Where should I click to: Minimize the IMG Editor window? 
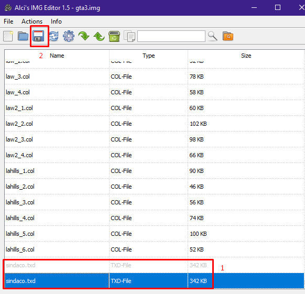pyautogui.click(x=254, y=7)
